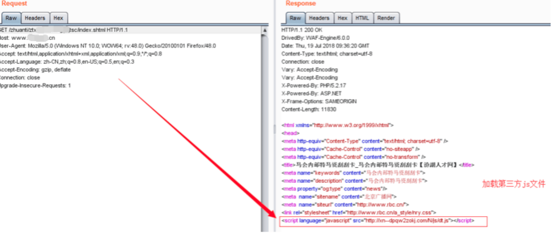Image resolution: width=554 pixels, height=233 pixels.
Task: Click the request scrollbar up arrow
Action: click(265, 30)
